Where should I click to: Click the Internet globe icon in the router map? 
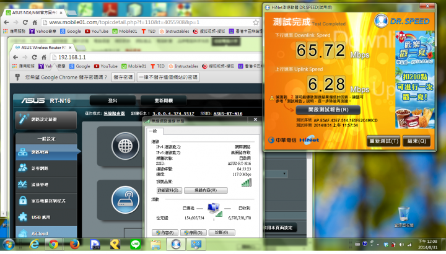coord(125,146)
